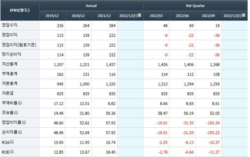The width and height of the screenshot is (250, 157).
Task: Click 자산총계 value 1,426
Action: [163, 65]
